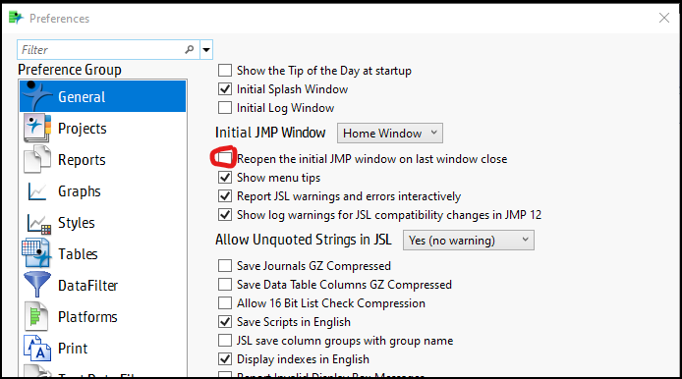Click the search magnifier in Filter box

(190, 49)
